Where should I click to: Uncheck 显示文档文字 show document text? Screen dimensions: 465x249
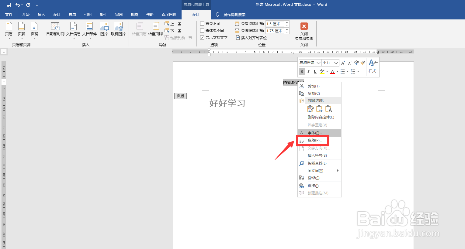202,37
